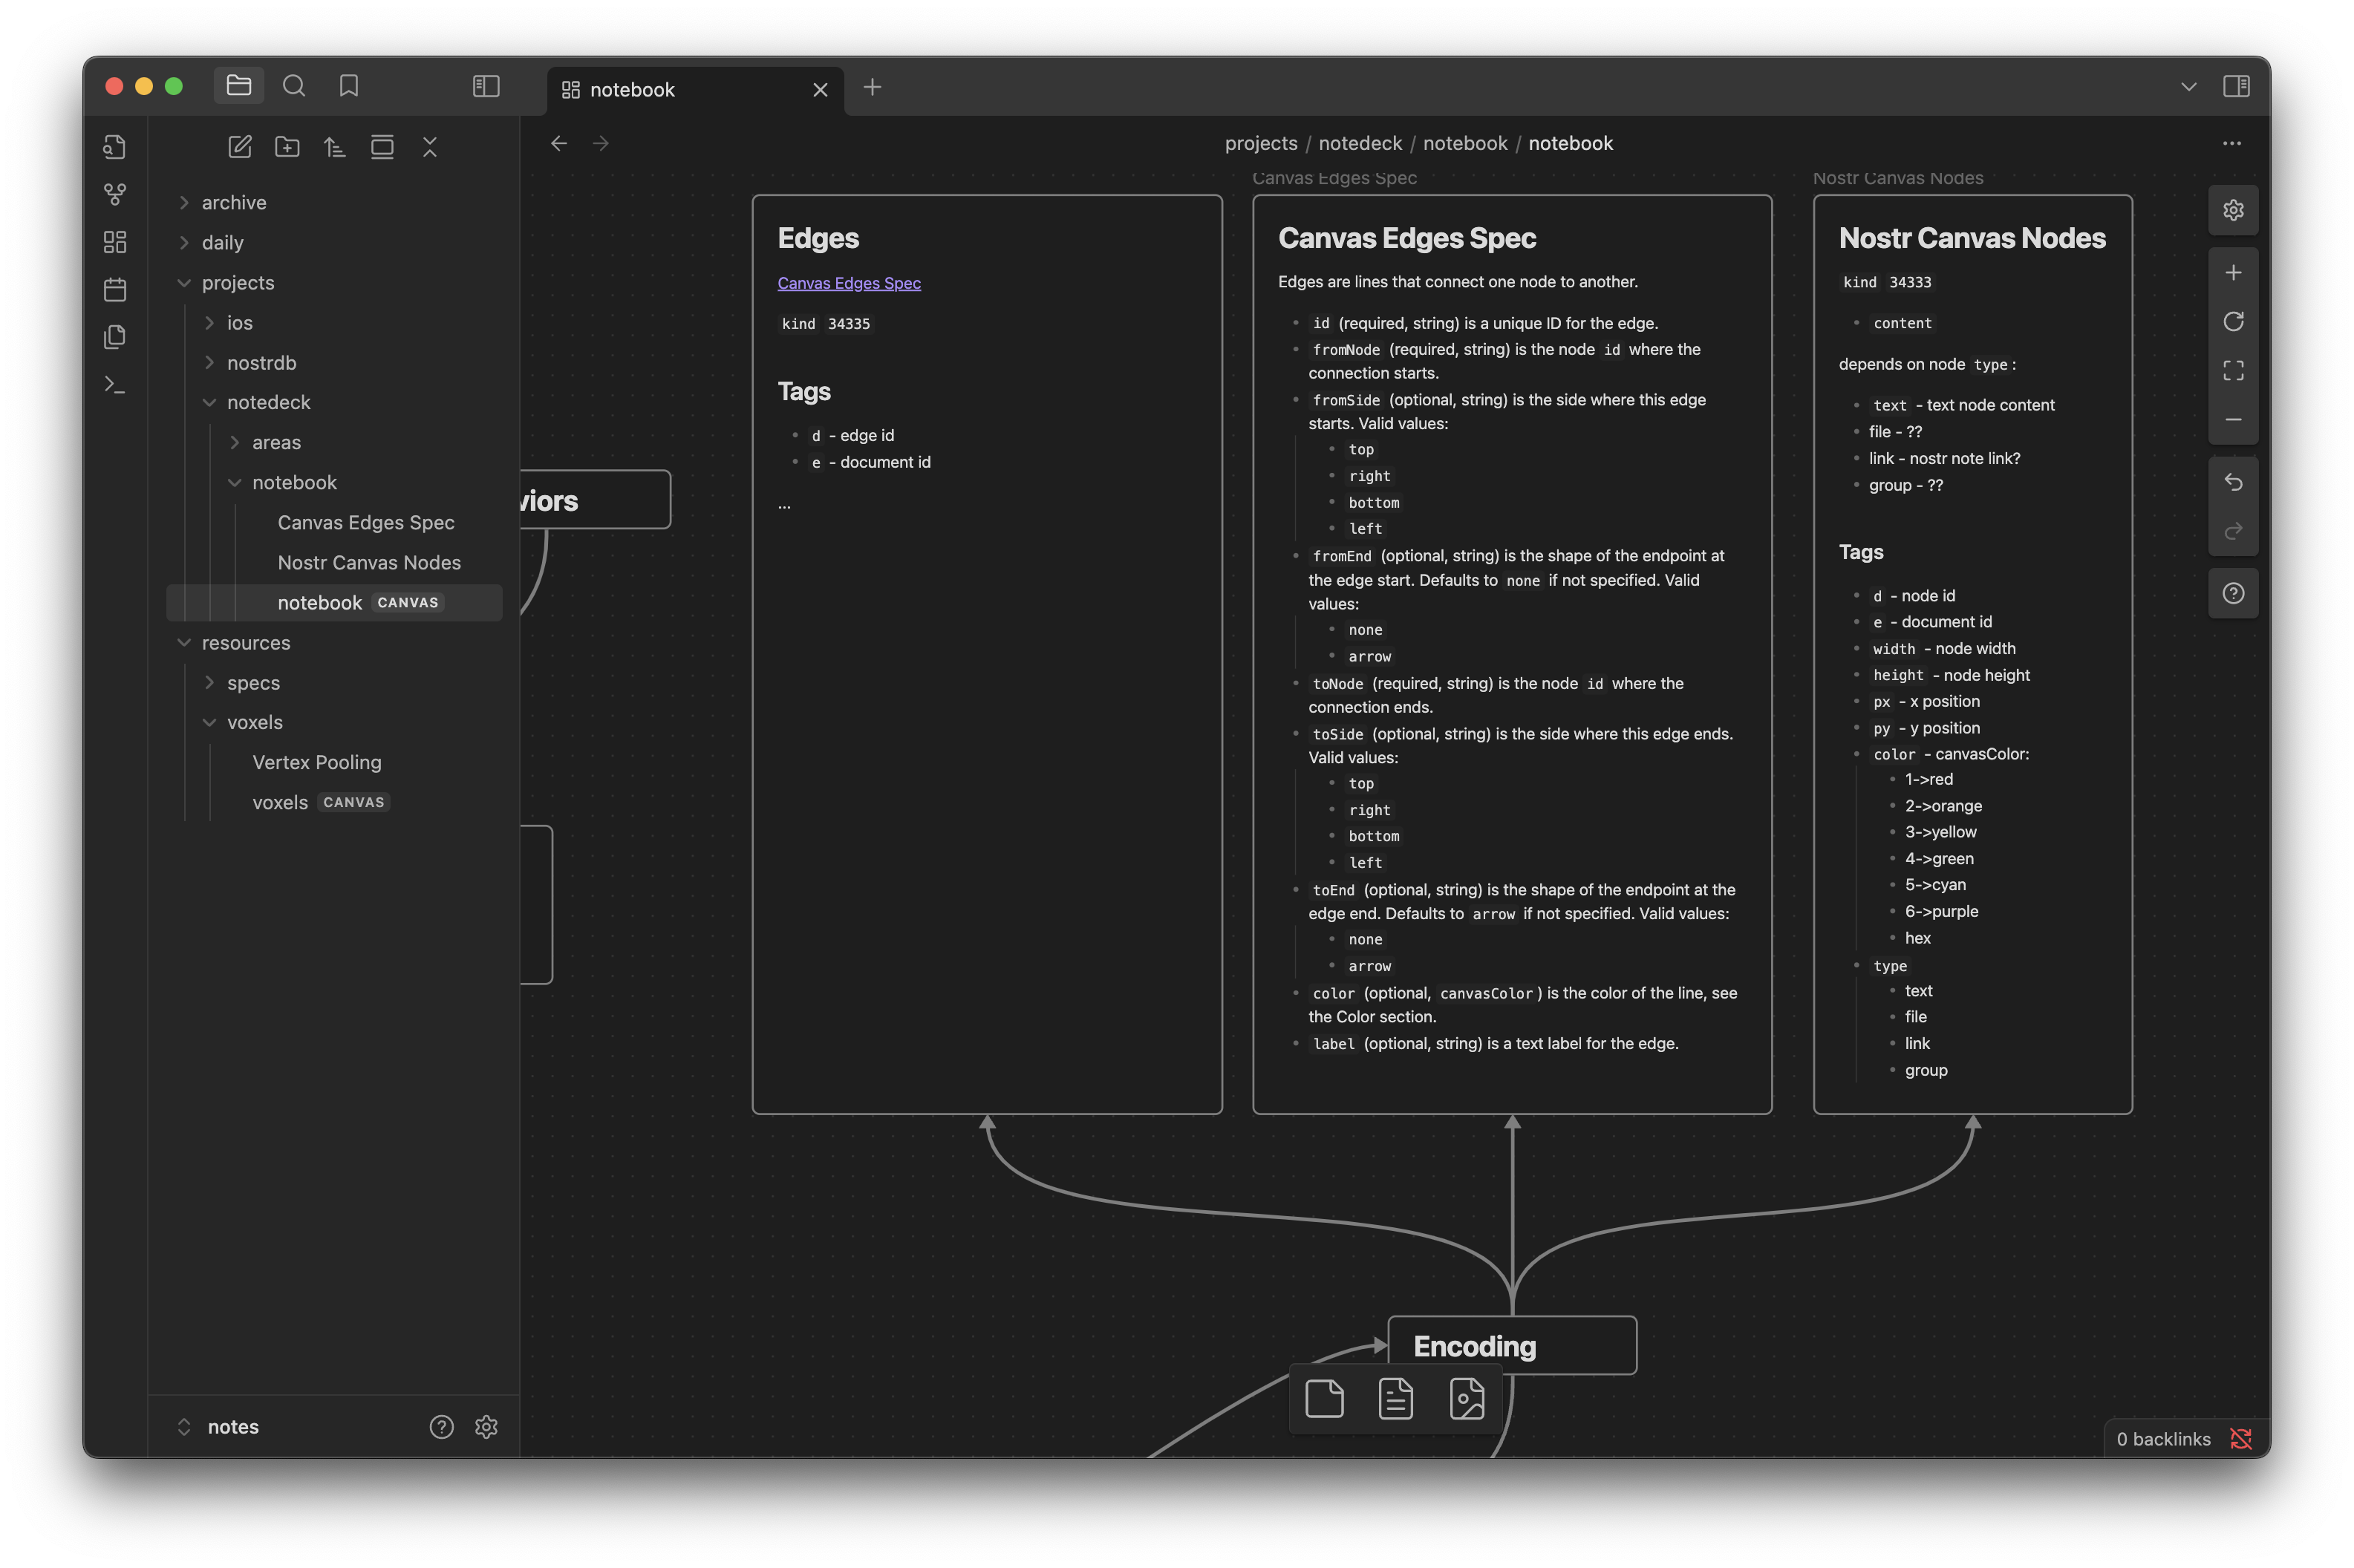This screenshot has width=2354, height=1568.
Task: Close the notebook tab
Action: click(x=820, y=90)
